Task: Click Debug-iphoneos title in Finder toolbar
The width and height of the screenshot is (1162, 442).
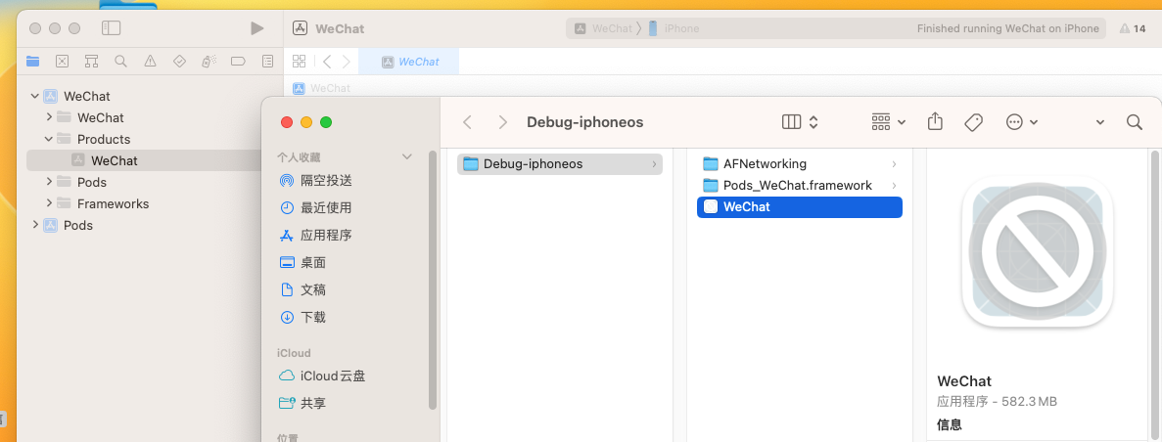Action: tap(584, 122)
